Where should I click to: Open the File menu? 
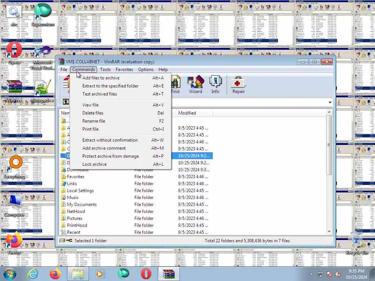pos(64,70)
